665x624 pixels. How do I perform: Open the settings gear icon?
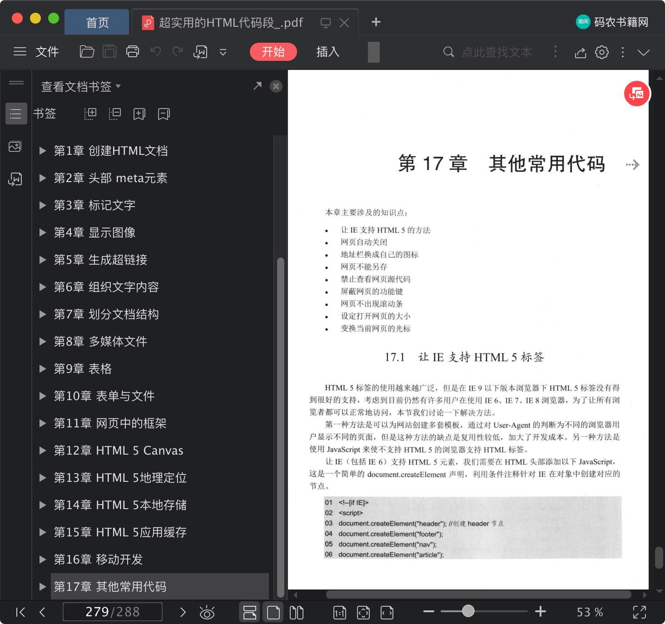point(602,52)
